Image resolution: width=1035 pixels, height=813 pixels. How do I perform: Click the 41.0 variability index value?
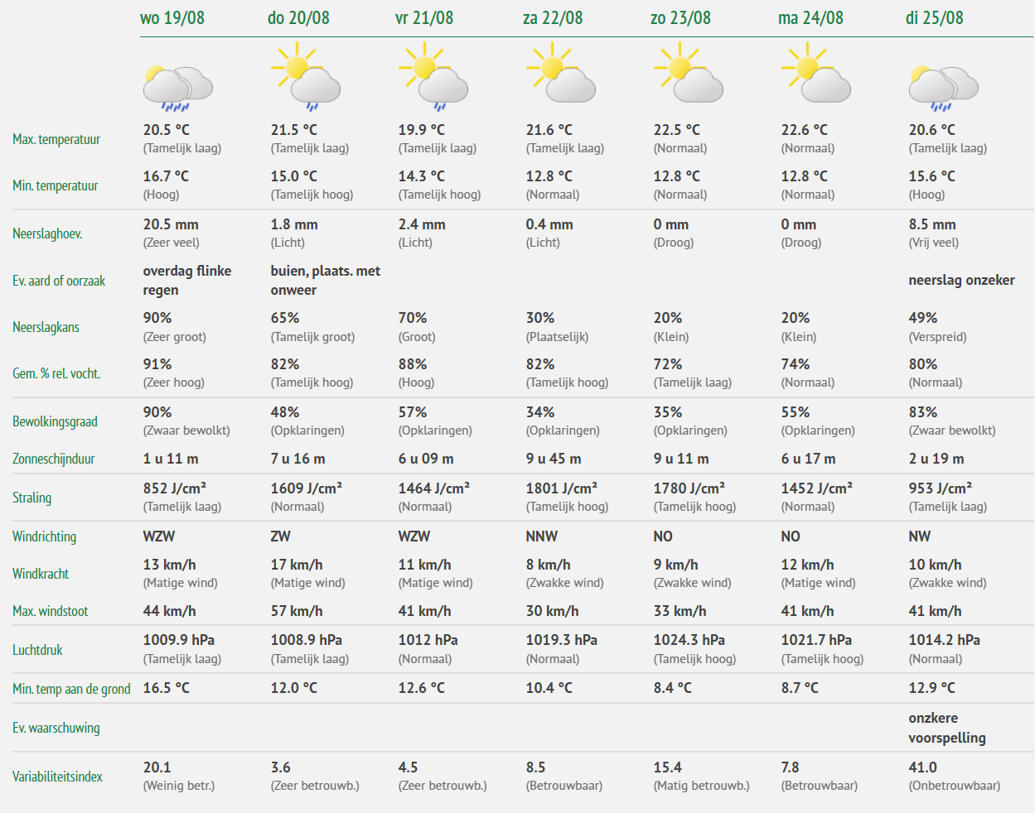click(x=923, y=767)
